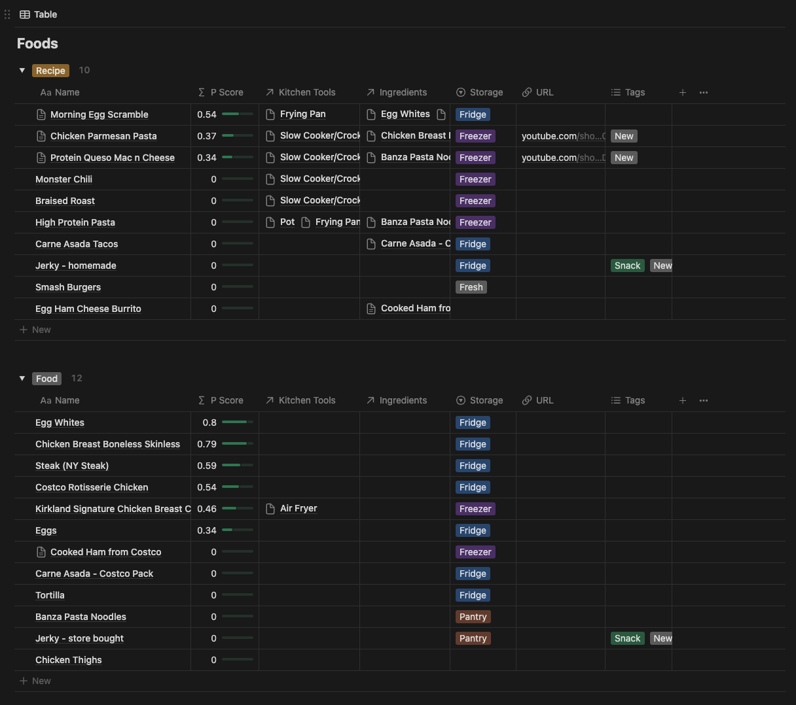This screenshot has width=796, height=705.
Task: Click the Fridge tag in the Morning Egg Scramble row
Action: (x=473, y=114)
